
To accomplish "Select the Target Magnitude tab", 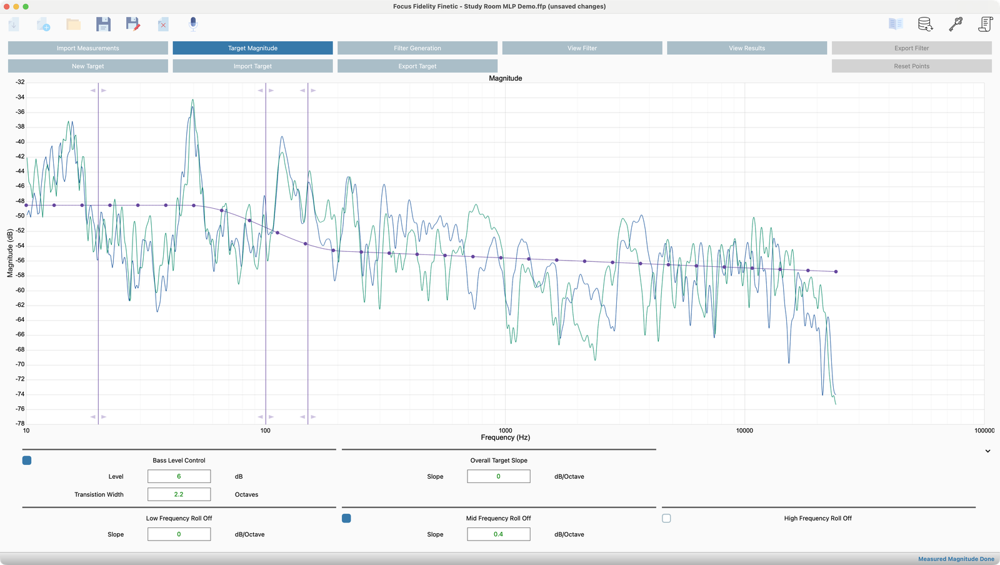I will [252, 48].
